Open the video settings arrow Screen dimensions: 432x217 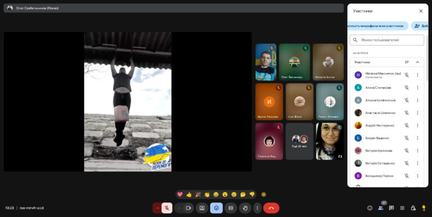(179, 208)
